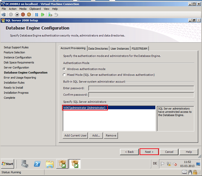The height and width of the screenshot is (176, 202).
Task: Switch to Account Provisioning tab
Action: click(x=73, y=48)
